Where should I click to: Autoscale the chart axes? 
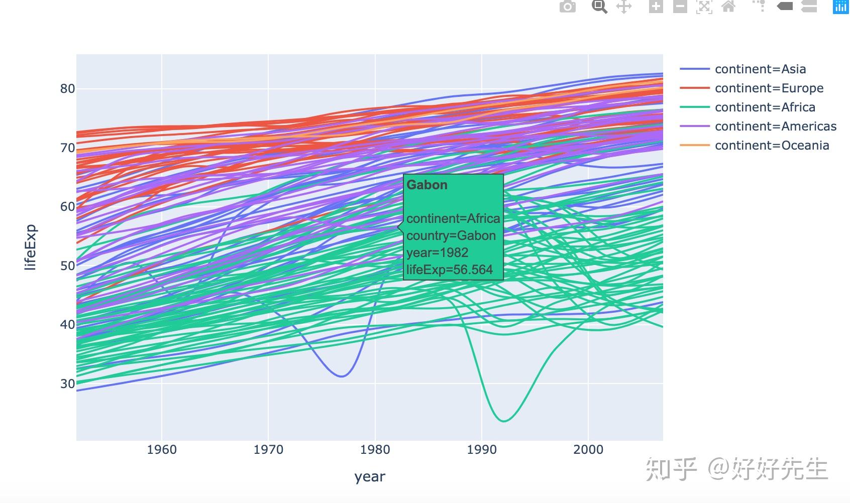(705, 7)
